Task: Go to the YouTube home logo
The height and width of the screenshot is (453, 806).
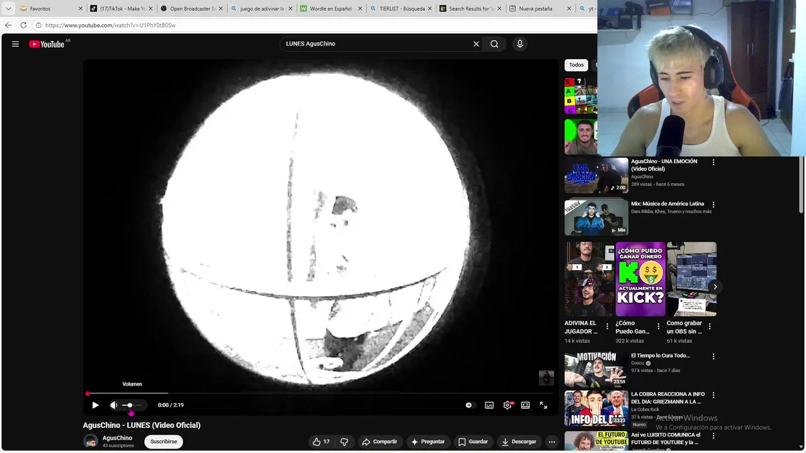Action: (x=47, y=44)
